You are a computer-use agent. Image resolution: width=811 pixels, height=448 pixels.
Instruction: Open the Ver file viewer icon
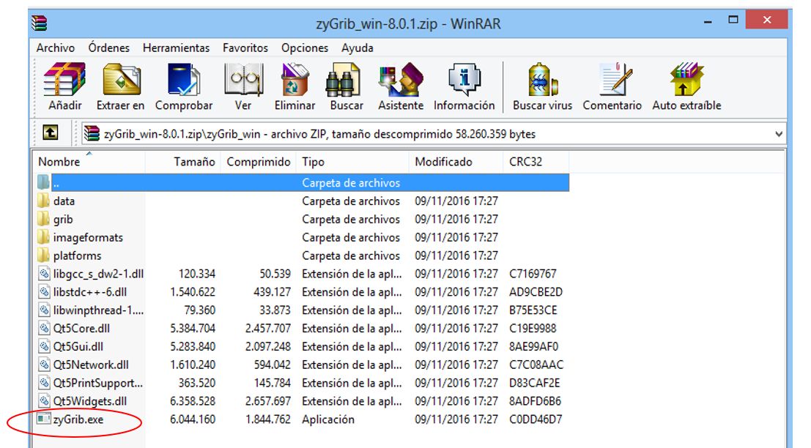point(243,80)
